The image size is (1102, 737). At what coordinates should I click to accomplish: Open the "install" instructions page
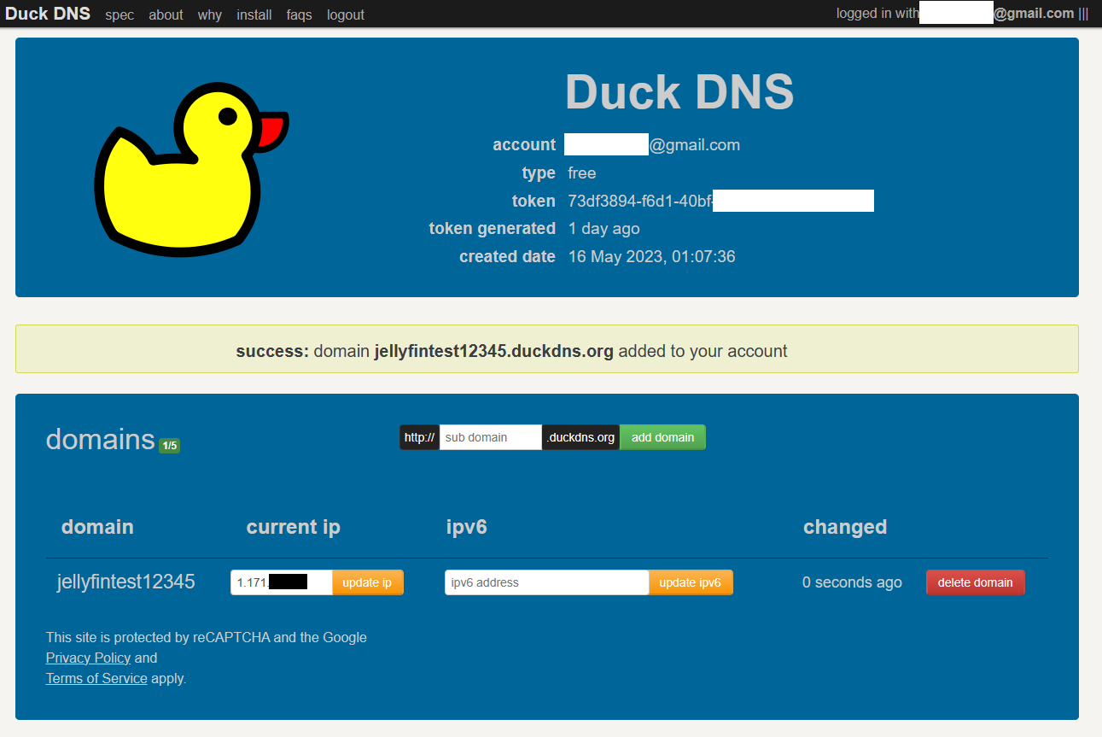[254, 15]
